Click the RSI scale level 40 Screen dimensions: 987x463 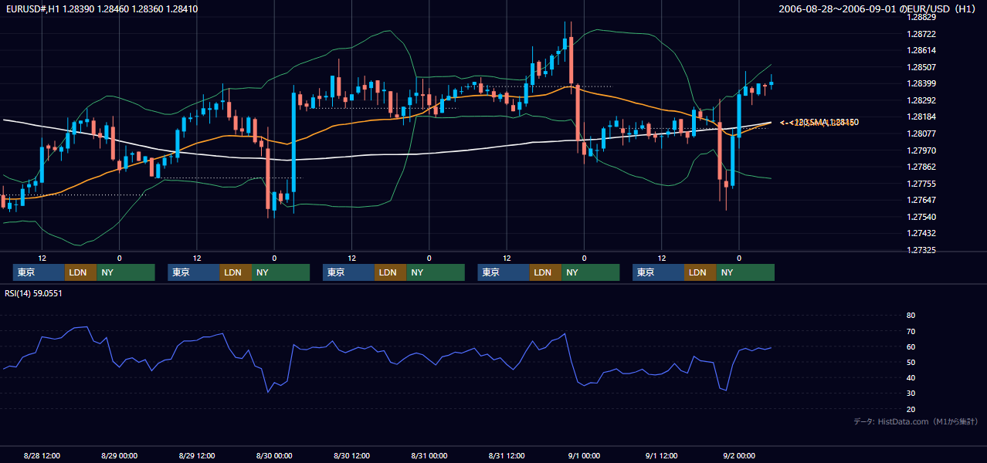pos(911,377)
